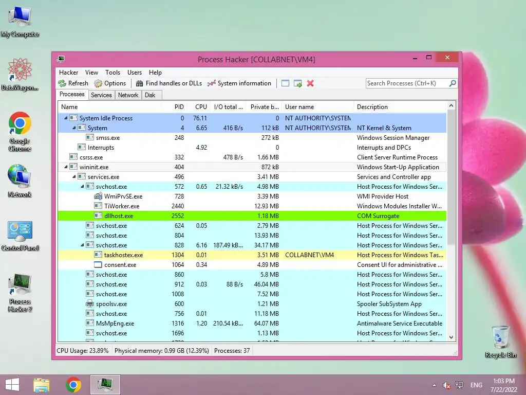This screenshot has width=526, height=395.
Task: Click the Network desktop icon
Action: coord(20,181)
